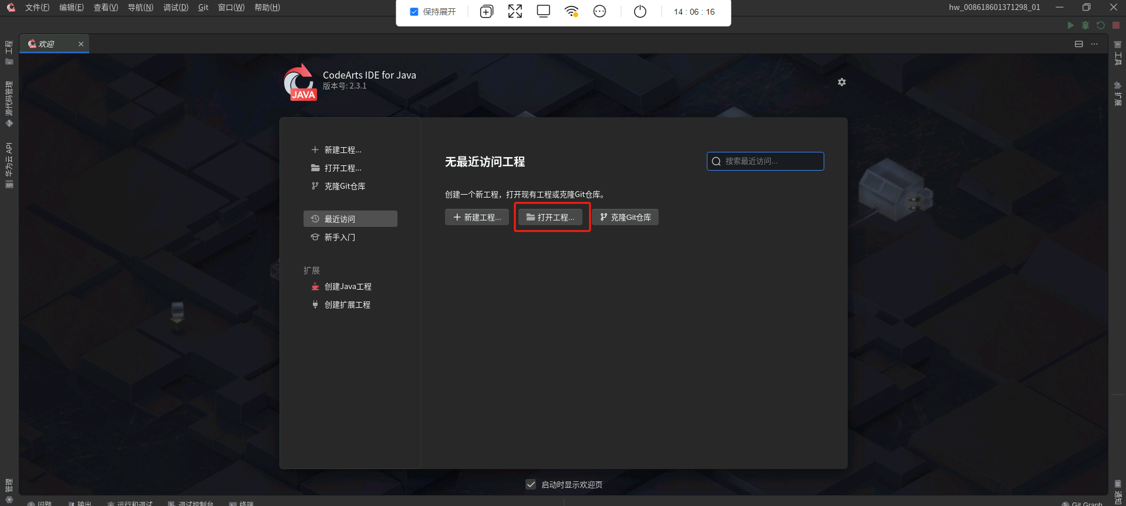Screen dimensions: 1126x506
Task: Click the circled ellipsis more icon
Action: pos(599,11)
